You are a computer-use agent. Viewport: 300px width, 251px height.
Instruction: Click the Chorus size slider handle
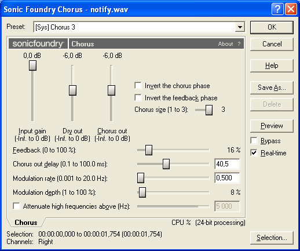point(209,110)
